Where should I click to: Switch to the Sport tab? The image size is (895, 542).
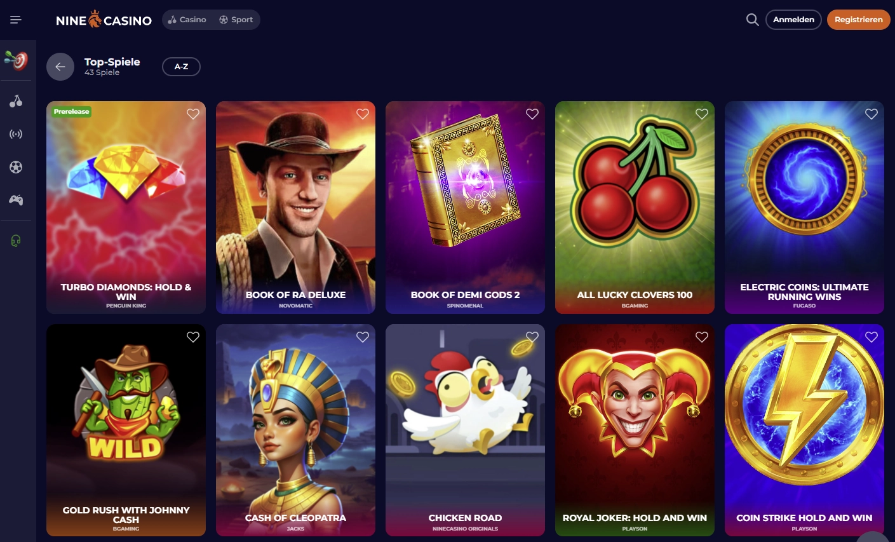[x=236, y=20]
